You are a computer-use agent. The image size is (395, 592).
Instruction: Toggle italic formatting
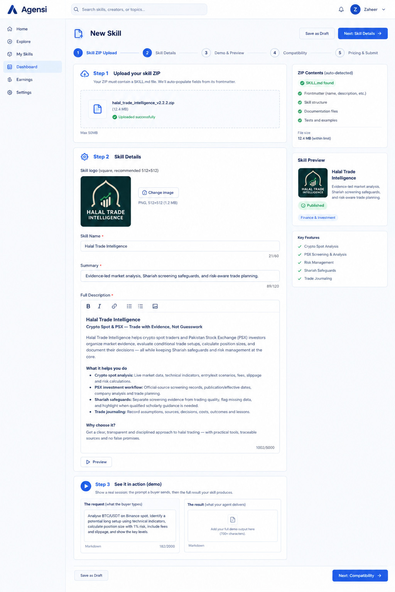click(x=100, y=306)
